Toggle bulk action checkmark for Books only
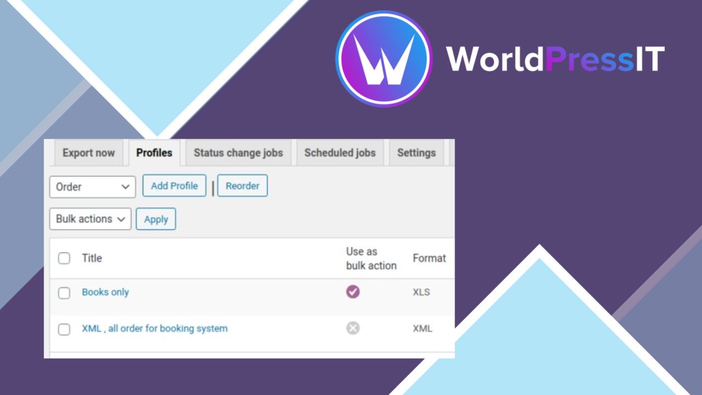The image size is (702, 395). coord(353,292)
